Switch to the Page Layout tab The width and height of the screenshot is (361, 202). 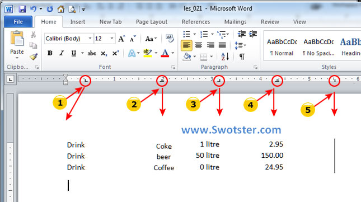tap(152, 22)
